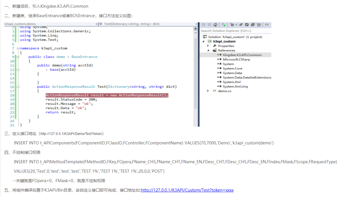Click the Search Solution Explorer field
This screenshot has height=197, width=343.
[236, 31]
